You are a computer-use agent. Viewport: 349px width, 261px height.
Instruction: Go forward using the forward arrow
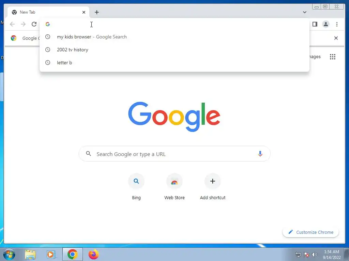pos(23,24)
